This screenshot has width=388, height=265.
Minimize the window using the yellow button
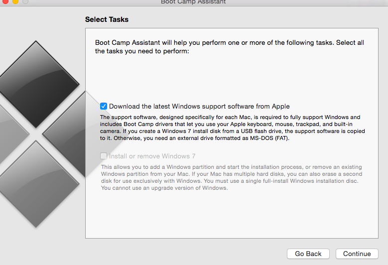coord(15,1)
